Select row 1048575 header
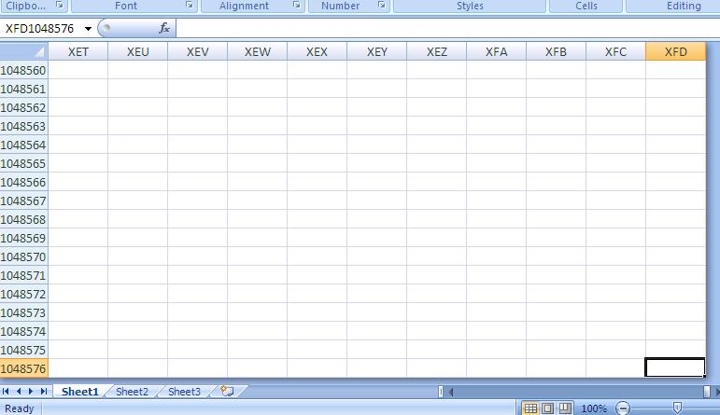Image resolution: width=720 pixels, height=415 pixels. pyautogui.click(x=24, y=350)
